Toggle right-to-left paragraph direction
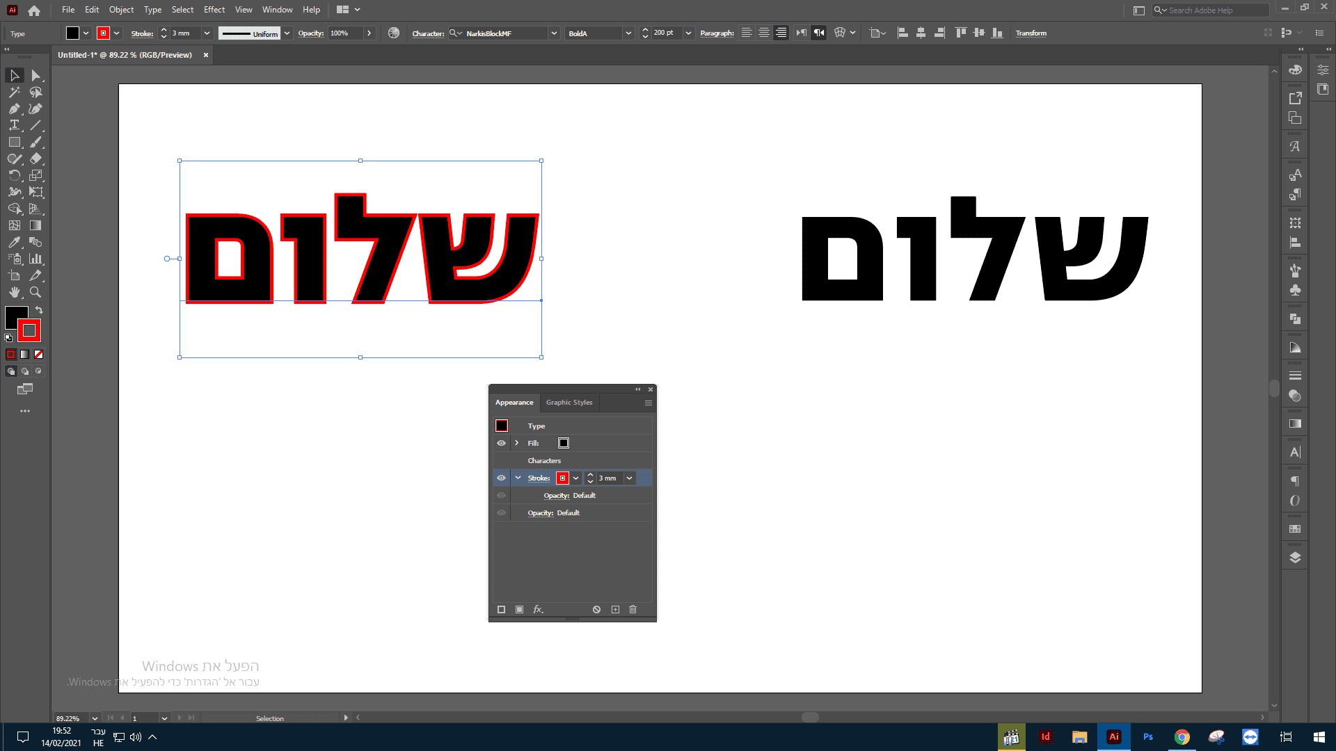 pos(819,33)
